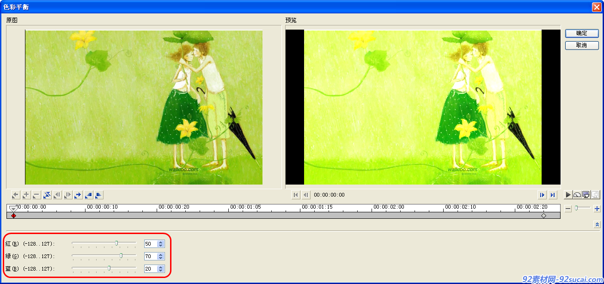
Task: Click the preview (预览) image
Action: coord(422,107)
